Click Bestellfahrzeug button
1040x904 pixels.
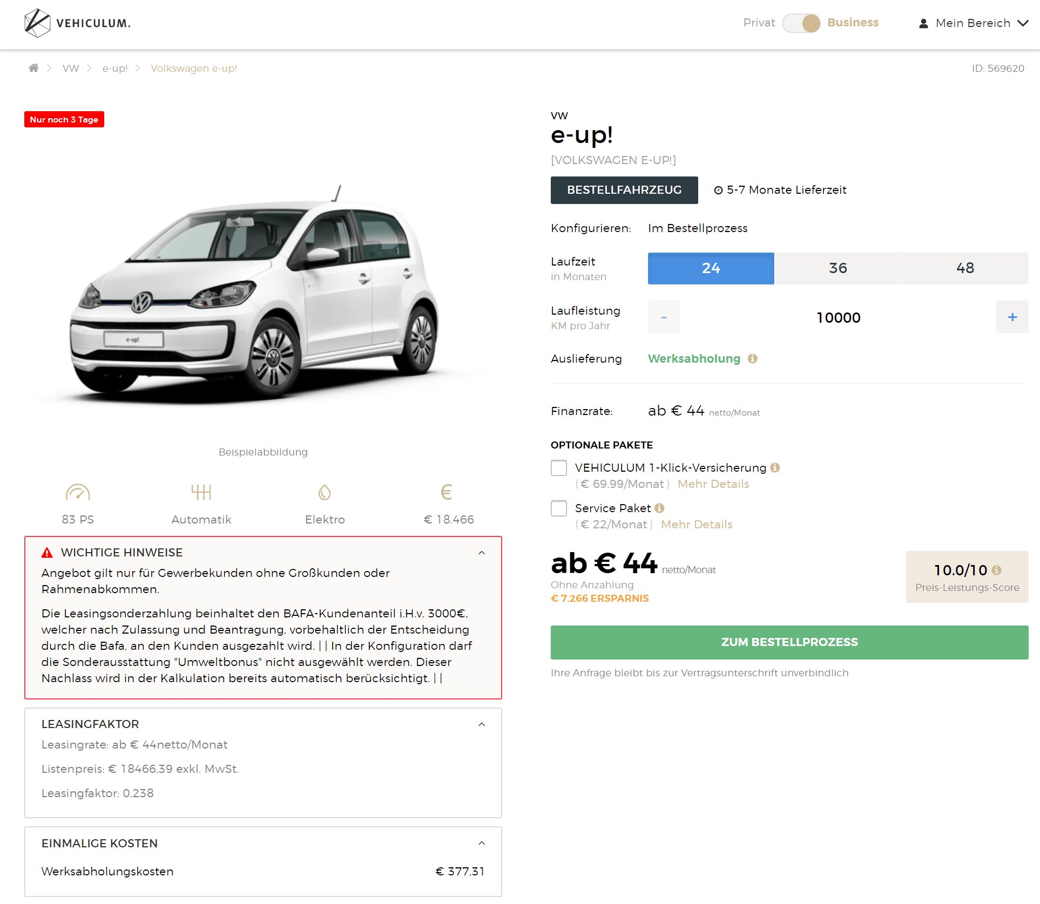point(624,190)
